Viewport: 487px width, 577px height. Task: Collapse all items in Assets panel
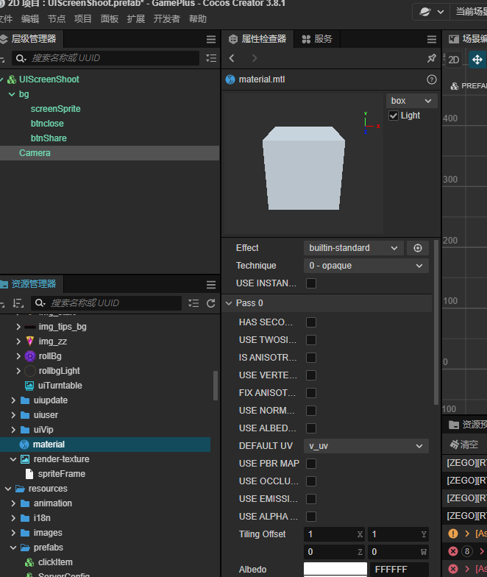(x=193, y=303)
